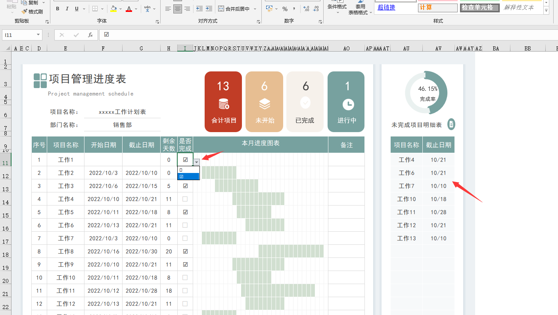Click the 46.15% completion rate donut chart
Viewport: 558px width, 315px height.
426,92
